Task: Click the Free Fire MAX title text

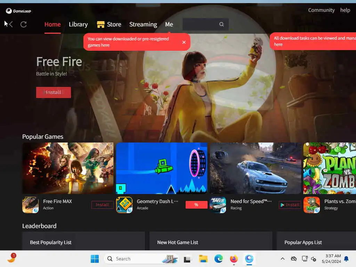Action: (x=57, y=201)
